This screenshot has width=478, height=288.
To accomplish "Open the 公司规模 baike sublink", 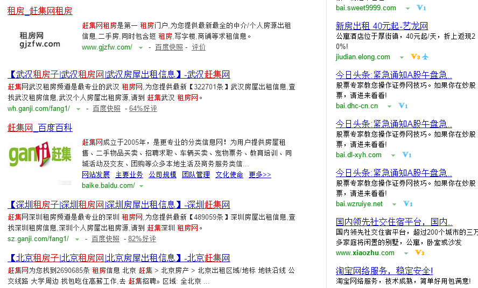I will 163,174.
